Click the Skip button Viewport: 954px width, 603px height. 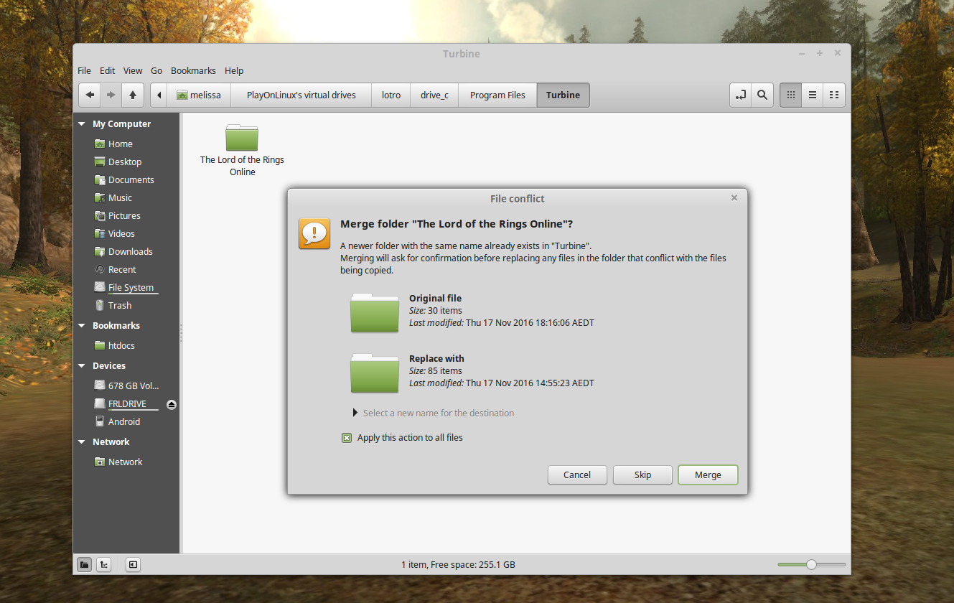pos(642,475)
